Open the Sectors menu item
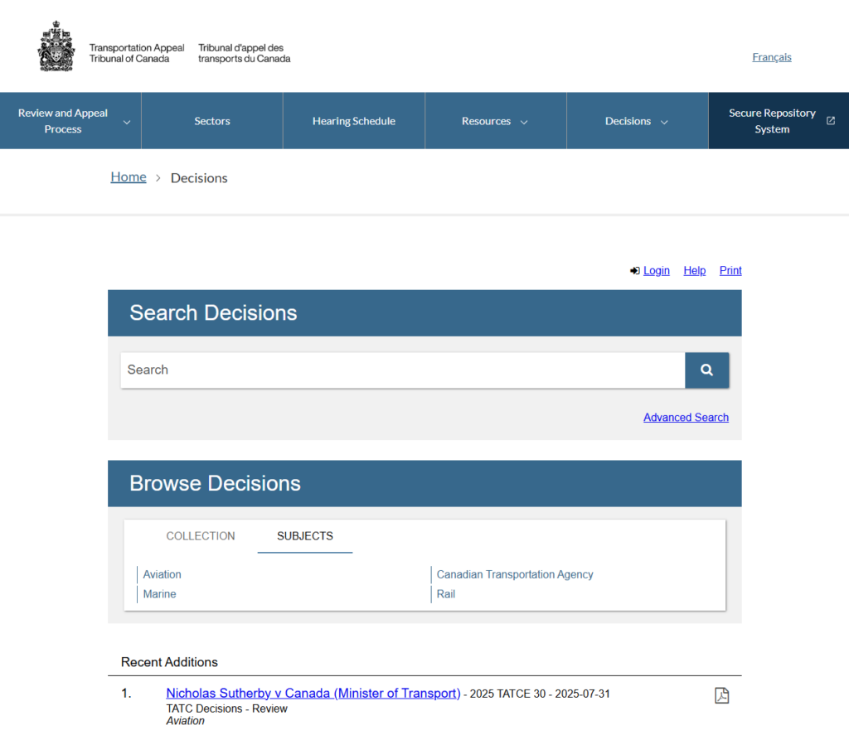This screenshot has height=740, width=849. 212,121
